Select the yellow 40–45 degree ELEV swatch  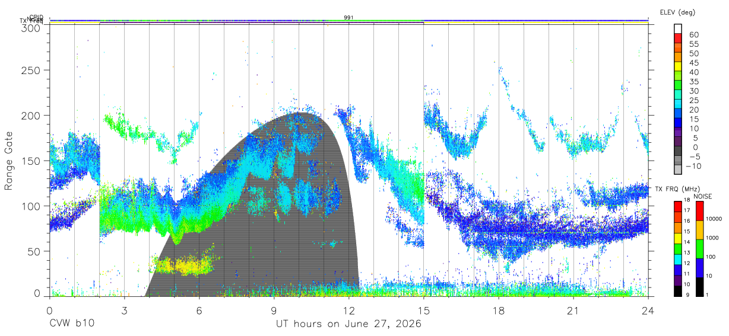(x=679, y=67)
